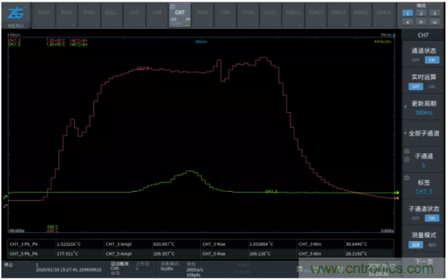Switch to the CH10 channel tab
The width and height of the screenshot is (448, 280).
[248, 15]
